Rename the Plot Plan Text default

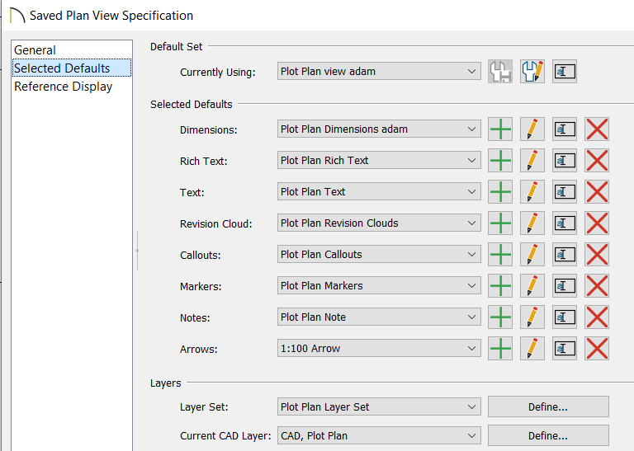[565, 192]
